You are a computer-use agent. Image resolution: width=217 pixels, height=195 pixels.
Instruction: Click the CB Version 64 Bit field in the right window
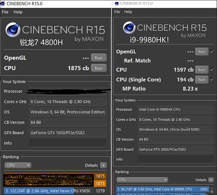(x=176, y=139)
